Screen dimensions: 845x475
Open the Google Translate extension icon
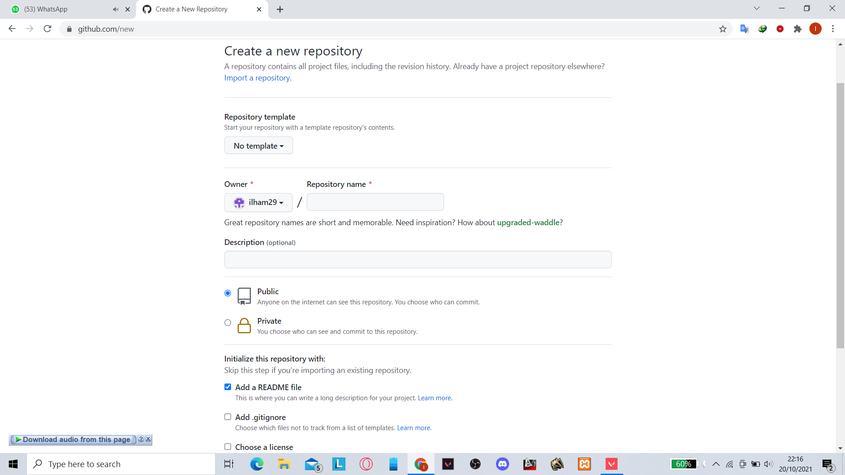tap(744, 29)
